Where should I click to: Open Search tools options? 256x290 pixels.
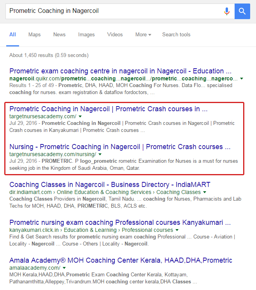[176, 35]
